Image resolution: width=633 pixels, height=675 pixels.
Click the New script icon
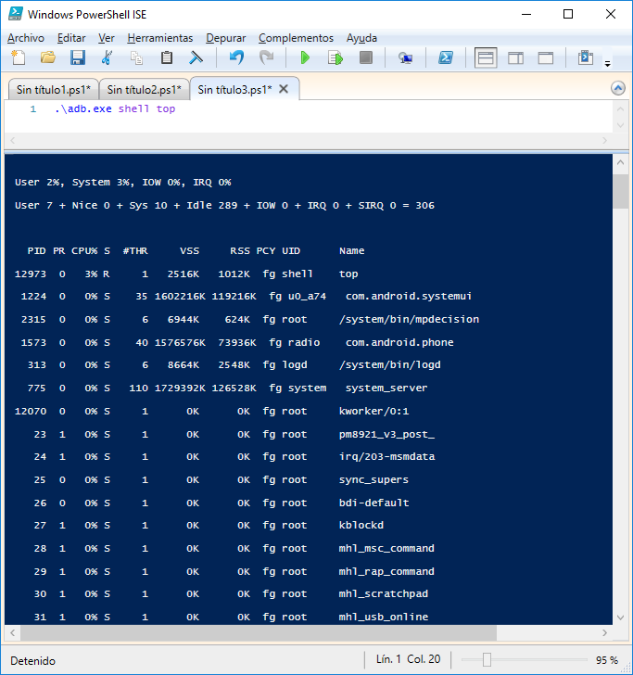pos(18,57)
